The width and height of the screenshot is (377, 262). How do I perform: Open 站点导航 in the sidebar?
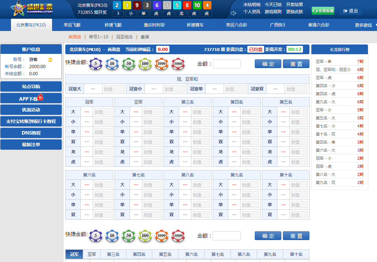31,86
